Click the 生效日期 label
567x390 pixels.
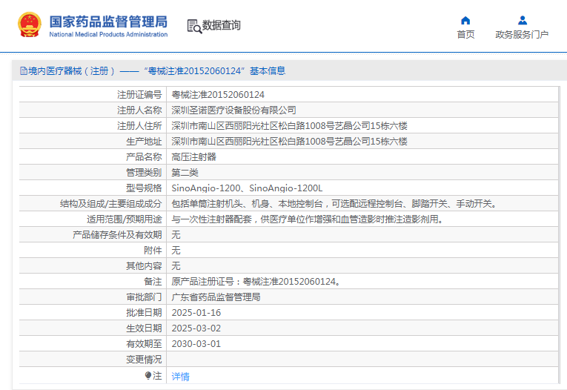tap(144, 328)
